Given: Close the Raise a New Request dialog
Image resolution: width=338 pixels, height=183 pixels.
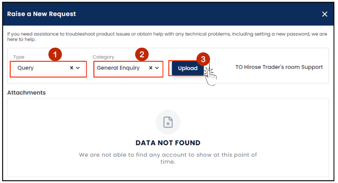Looking at the screenshot, I should click(x=324, y=14).
